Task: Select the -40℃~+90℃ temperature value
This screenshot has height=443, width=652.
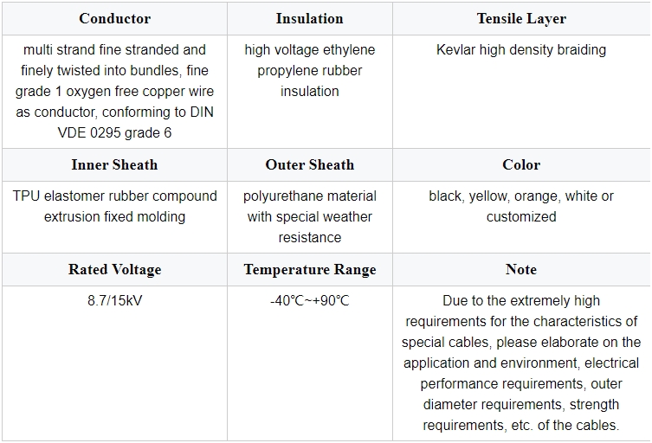Action: [310, 300]
